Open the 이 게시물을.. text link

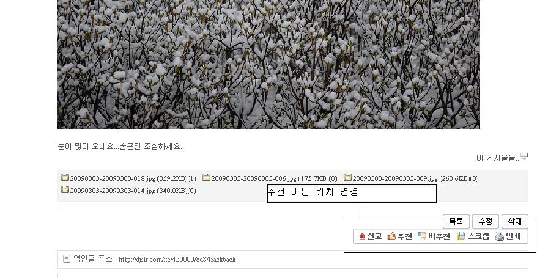coord(498,158)
